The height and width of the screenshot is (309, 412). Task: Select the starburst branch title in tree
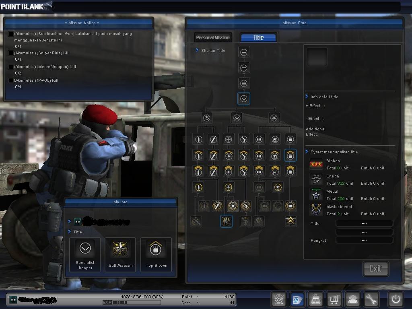coord(274,118)
